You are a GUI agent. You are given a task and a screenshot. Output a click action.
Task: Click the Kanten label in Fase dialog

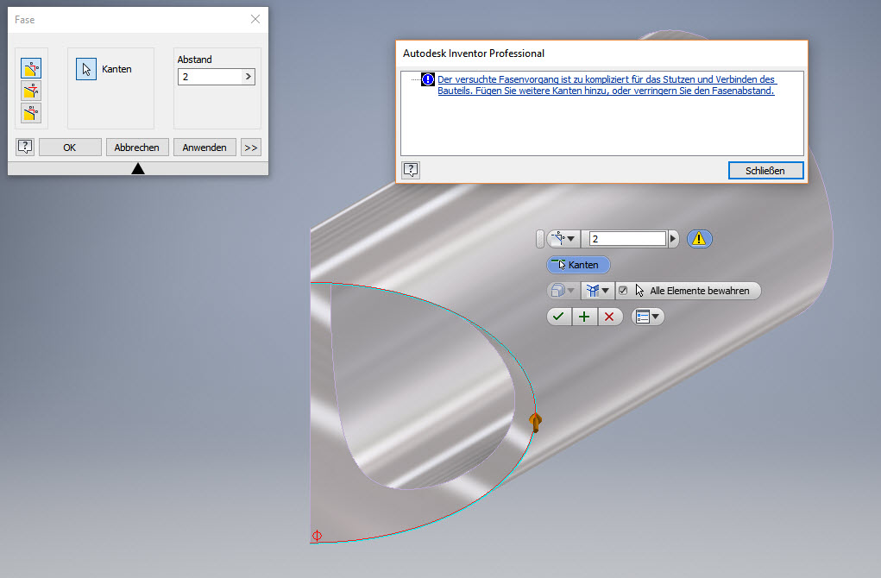[x=116, y=69]
